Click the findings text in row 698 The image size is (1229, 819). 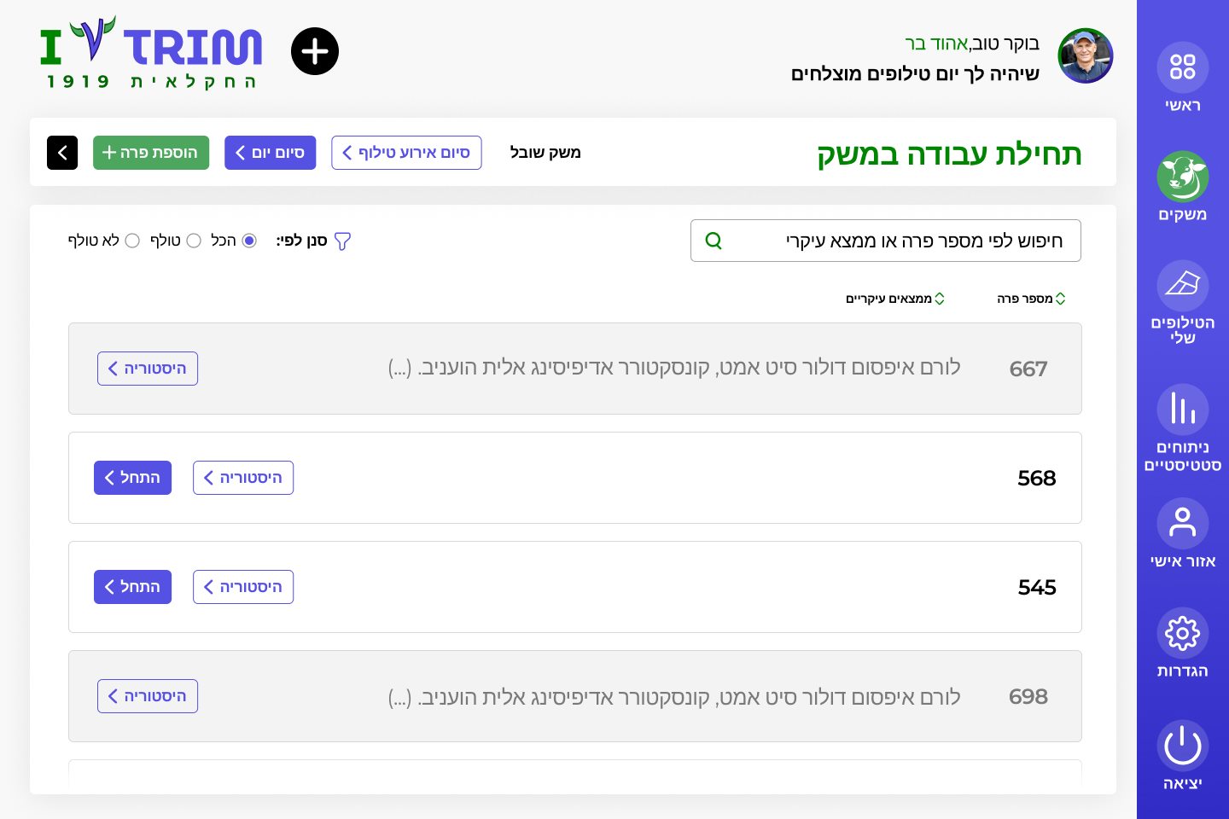[674, 697]
